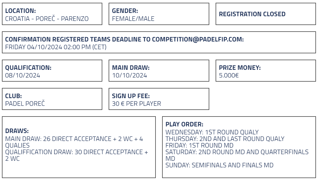This screenshot has width=319, height=180.
Task: Select the Qualiffication Draw 30 direct acceptance line
Action: (76, 155)
